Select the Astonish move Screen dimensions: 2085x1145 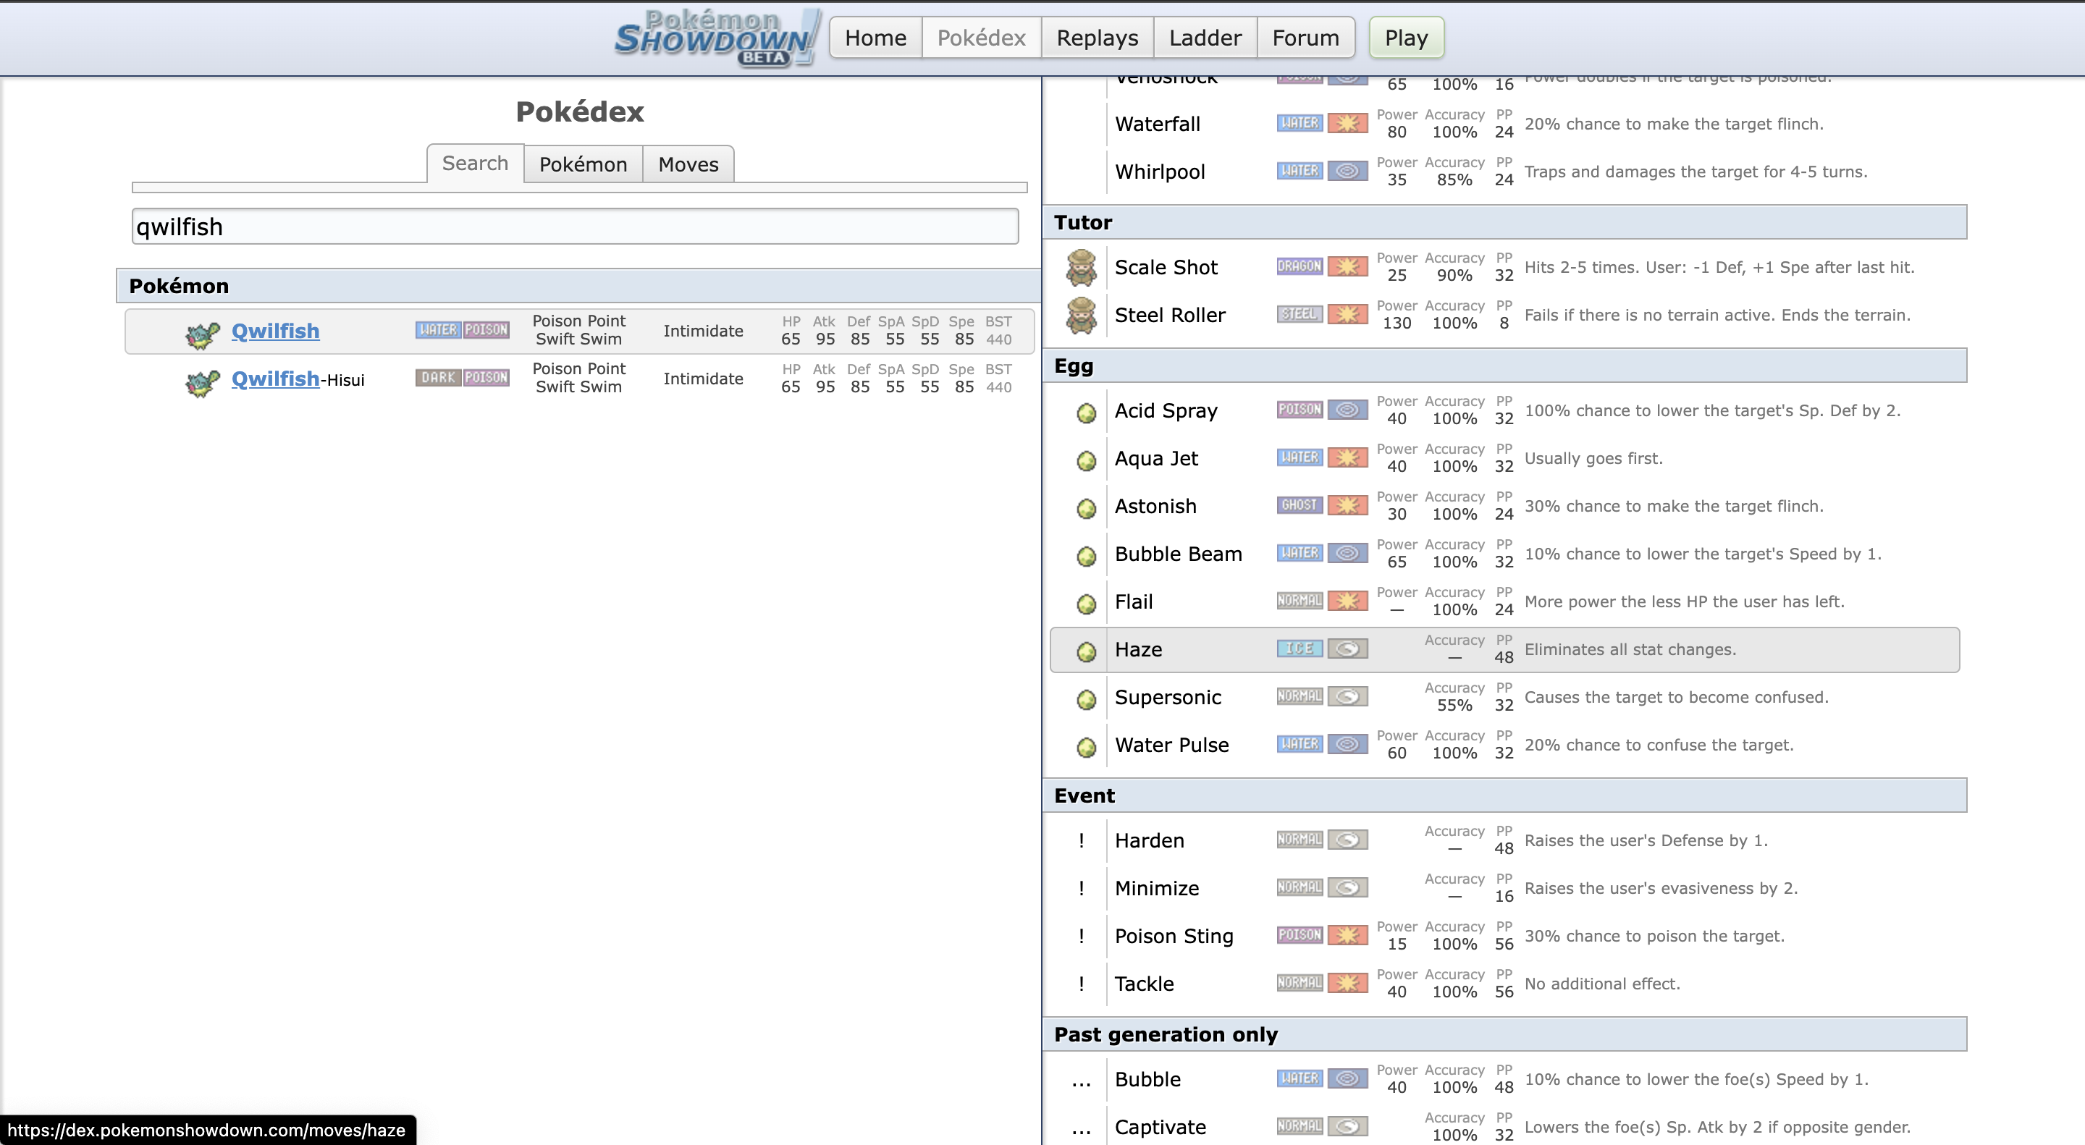(1504, 506)
